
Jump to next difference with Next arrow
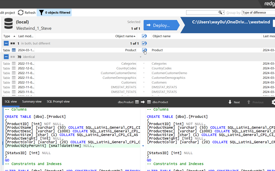click(230, 102)
